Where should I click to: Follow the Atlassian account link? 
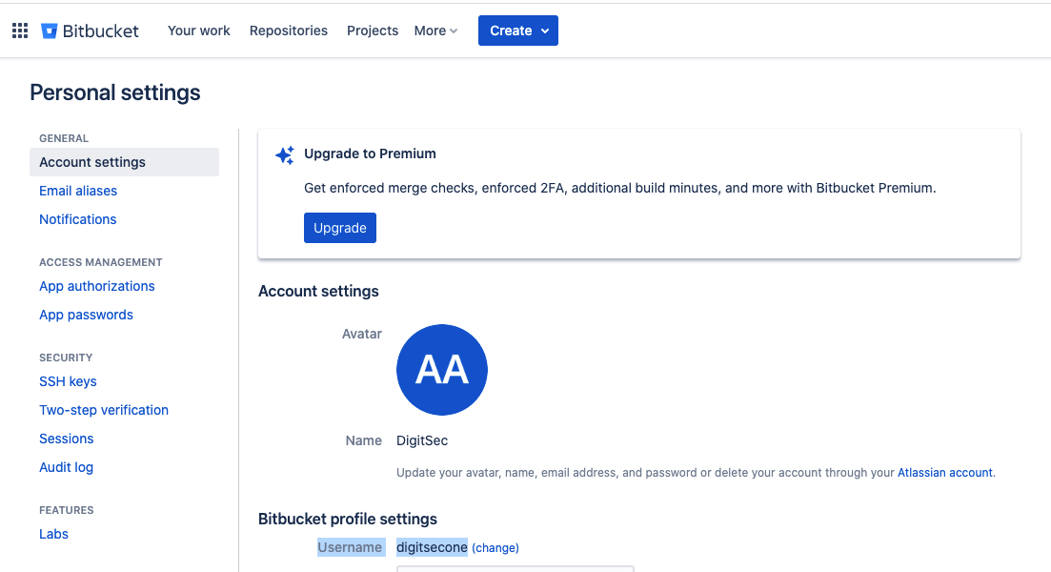tap(945, 473)
